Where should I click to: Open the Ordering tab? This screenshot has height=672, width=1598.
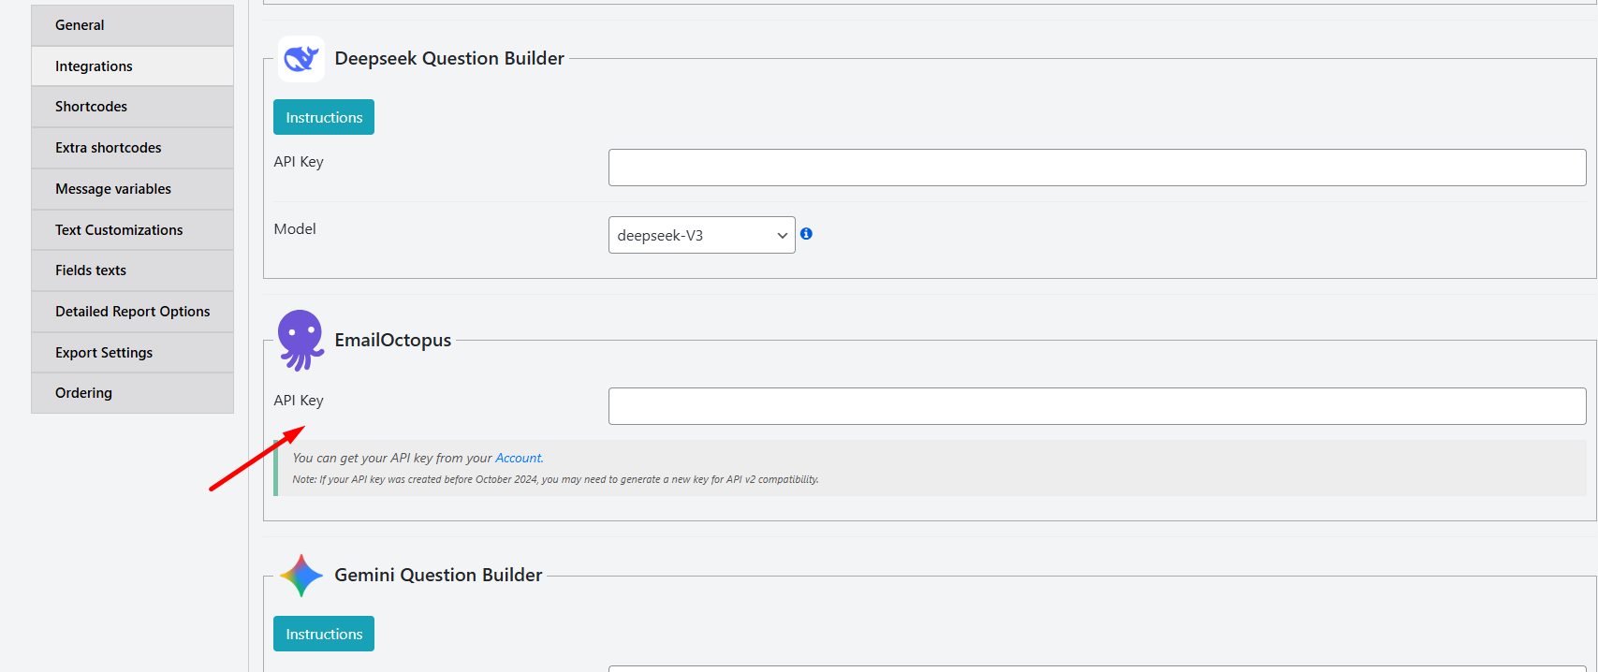[132, 393]
